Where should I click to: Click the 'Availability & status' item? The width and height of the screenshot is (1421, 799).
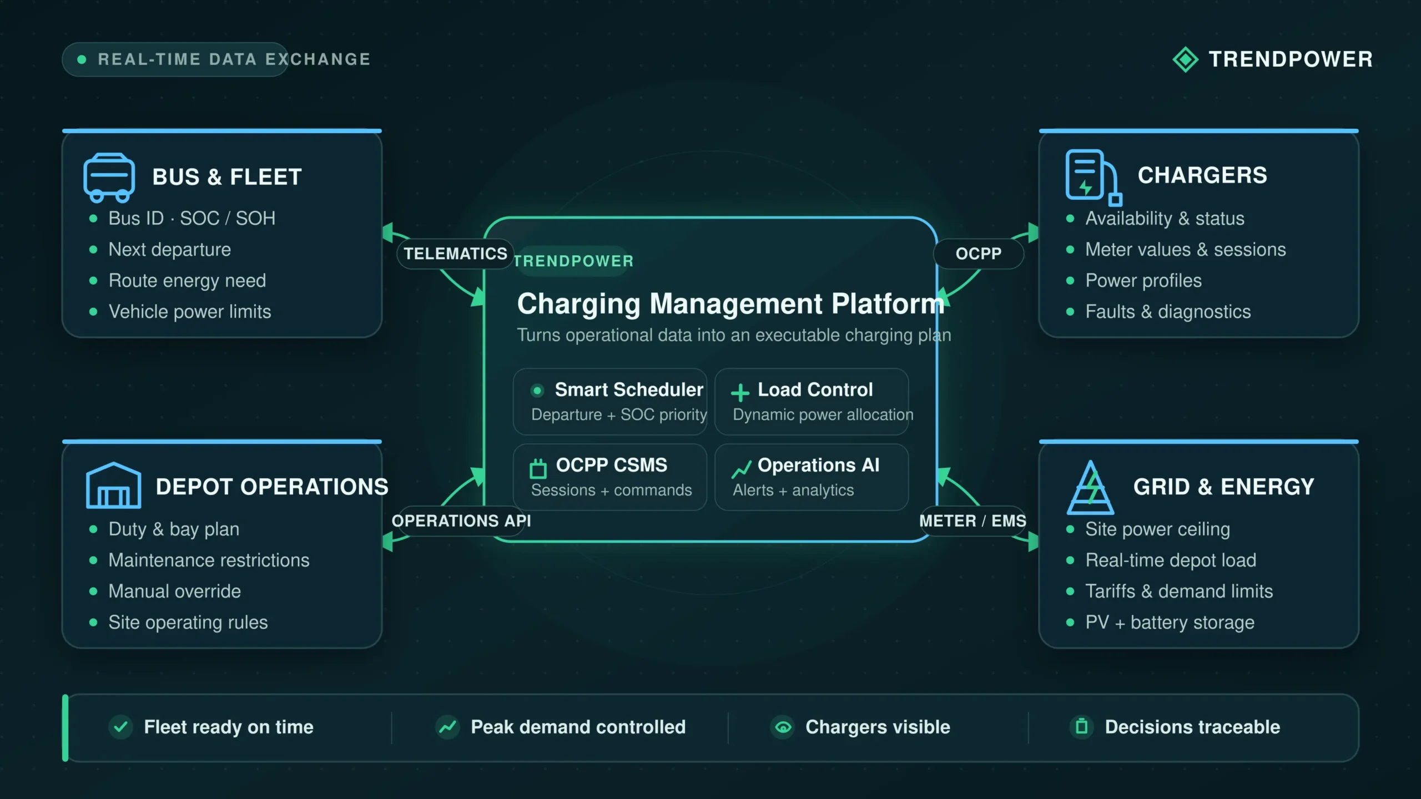click(1165, 219)
